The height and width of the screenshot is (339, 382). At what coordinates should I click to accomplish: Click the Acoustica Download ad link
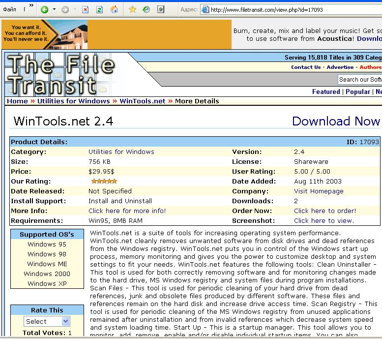(369, 38)
